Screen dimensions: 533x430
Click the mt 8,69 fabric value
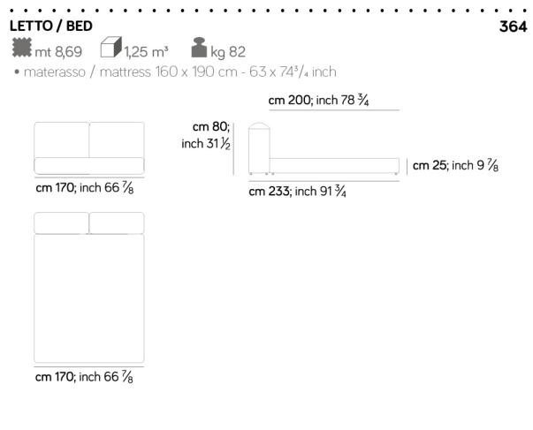point(59,51)
